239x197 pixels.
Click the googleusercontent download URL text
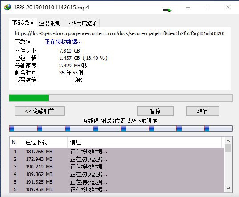point(119,33)
